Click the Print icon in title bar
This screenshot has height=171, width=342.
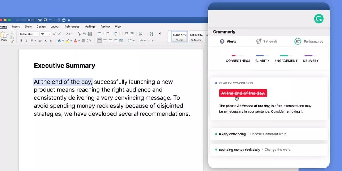pos(64,20)
